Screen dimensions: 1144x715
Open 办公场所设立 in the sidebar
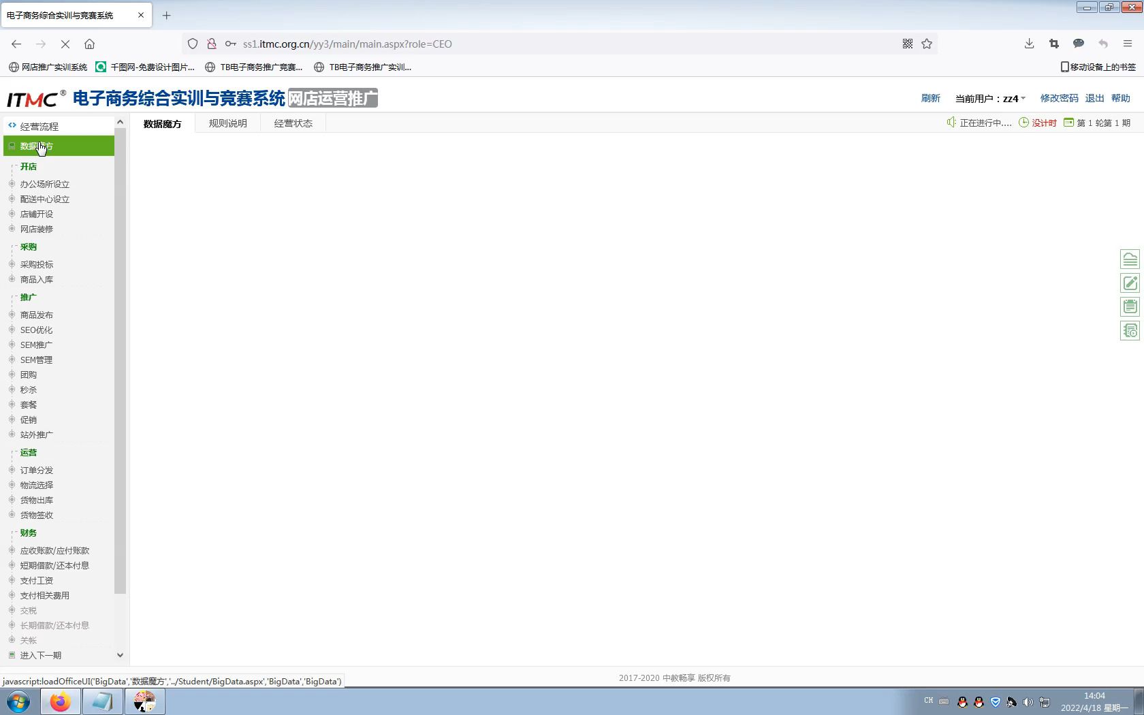tap(45, 184)
